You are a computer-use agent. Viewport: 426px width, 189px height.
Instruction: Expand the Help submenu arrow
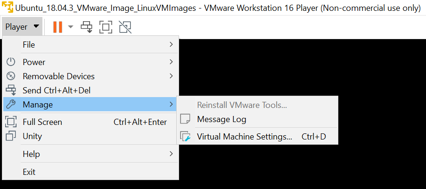(171, 154)
